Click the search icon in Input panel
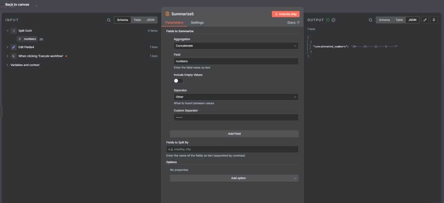The height and width of the screenshot is (203, 444). point(109,20)
